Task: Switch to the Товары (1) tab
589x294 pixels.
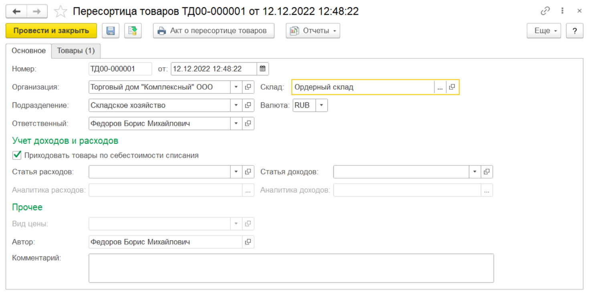Action: tap(76, 51)
